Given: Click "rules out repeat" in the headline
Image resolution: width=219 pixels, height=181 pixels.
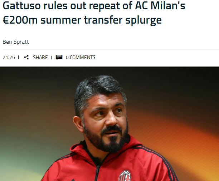Looking at the screenshot, I should point(82,6).
